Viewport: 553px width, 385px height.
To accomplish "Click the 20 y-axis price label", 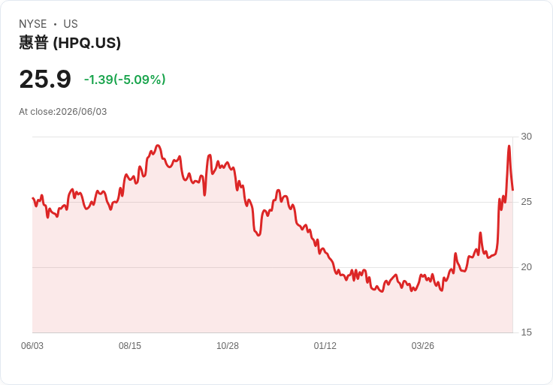I will (x=526, y=267).
